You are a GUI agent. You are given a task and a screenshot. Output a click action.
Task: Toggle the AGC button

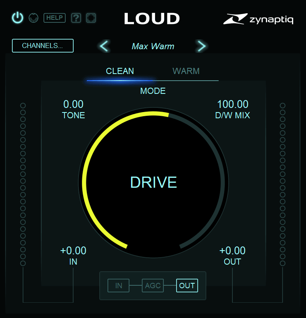[x=153, y=286]
